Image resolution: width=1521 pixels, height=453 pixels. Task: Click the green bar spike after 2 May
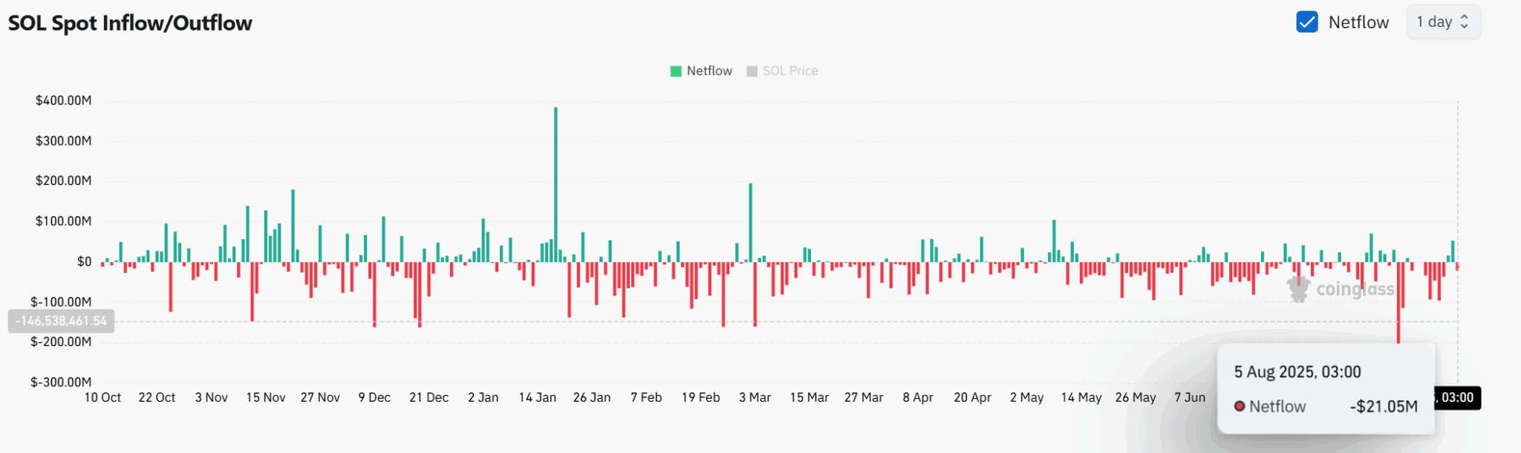point(1054,241)
